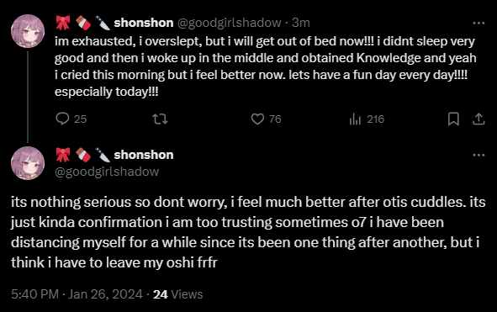Open more options on second tweet
The image size is (497, 312).
point(478,155)
